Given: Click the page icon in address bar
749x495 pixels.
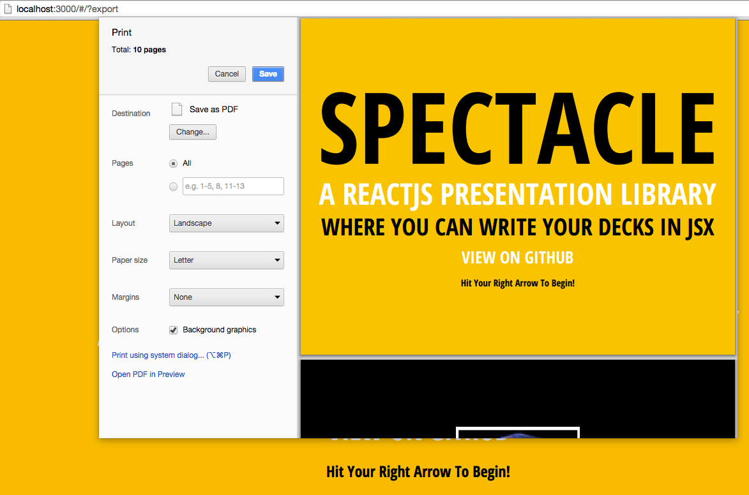Looking at the screenshot, I should click(x=8, y=8).
